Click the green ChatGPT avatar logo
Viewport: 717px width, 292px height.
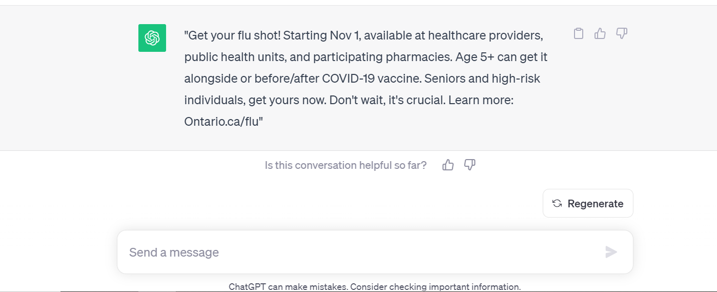tap(152, 38)
